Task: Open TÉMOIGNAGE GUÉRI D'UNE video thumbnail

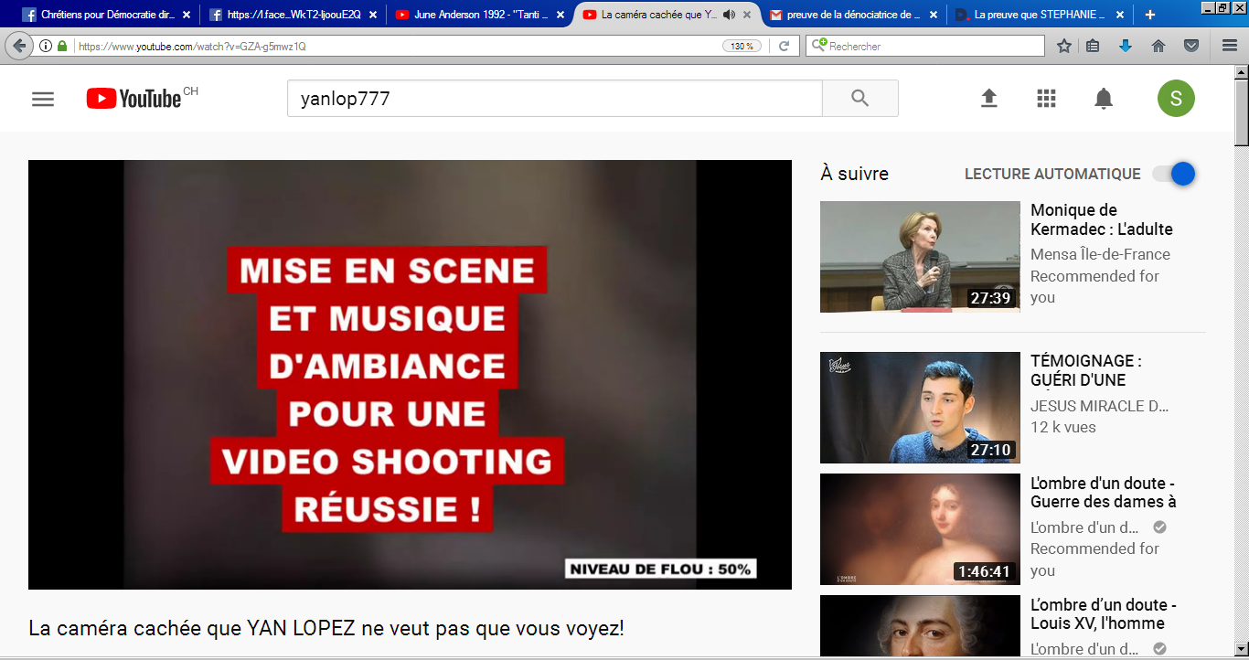Action: pyautogui.click(x=920, y=408)
